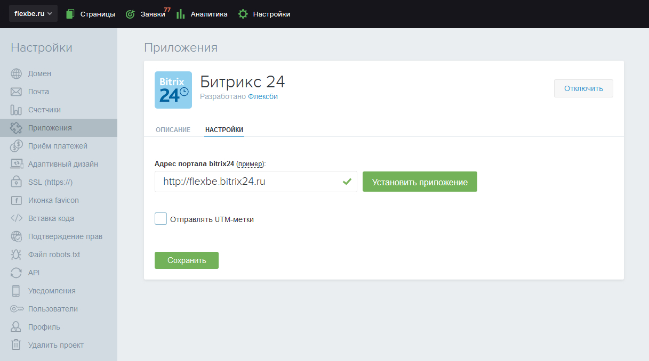Click the globe icon next to Домен
This screenshot has height=361, width=649.
pos(16,73)
